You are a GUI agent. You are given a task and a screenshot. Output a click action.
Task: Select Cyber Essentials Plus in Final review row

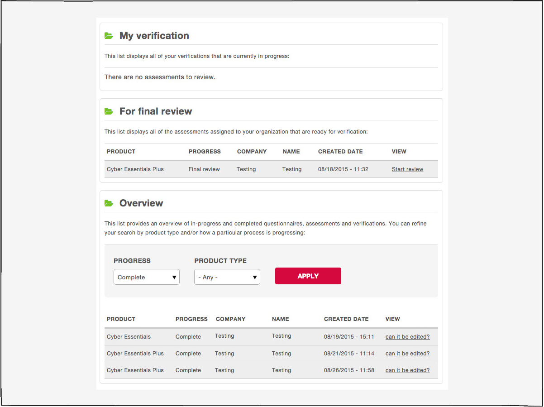coord(135,169)
